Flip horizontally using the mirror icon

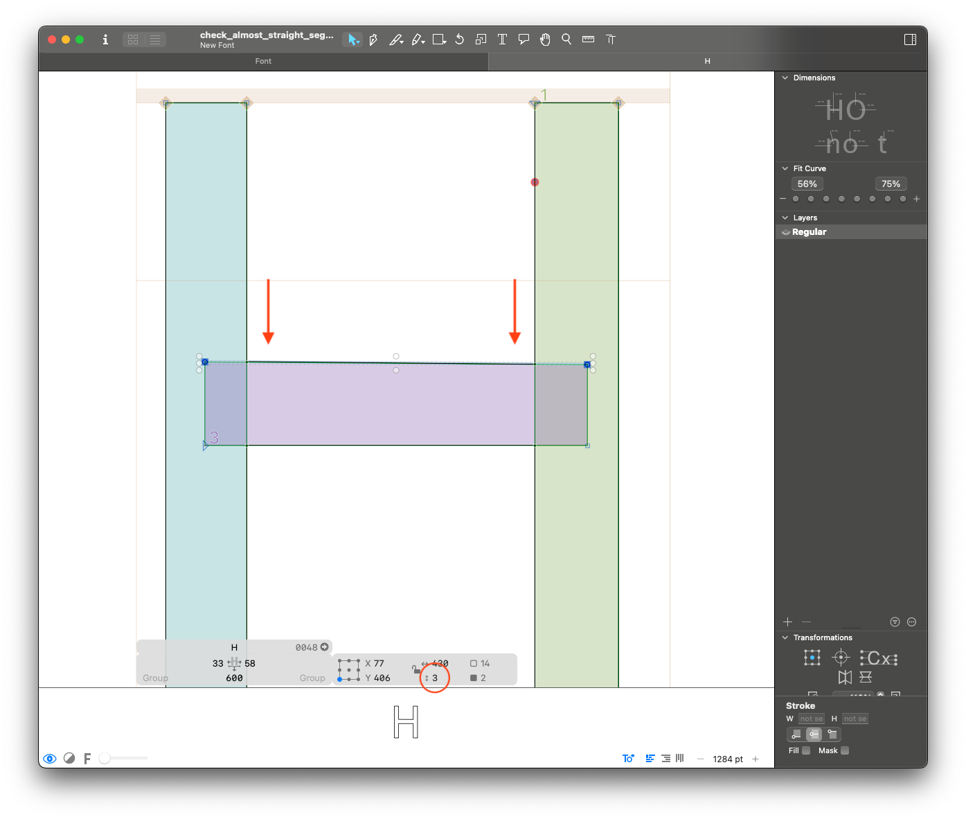(845, 677)
